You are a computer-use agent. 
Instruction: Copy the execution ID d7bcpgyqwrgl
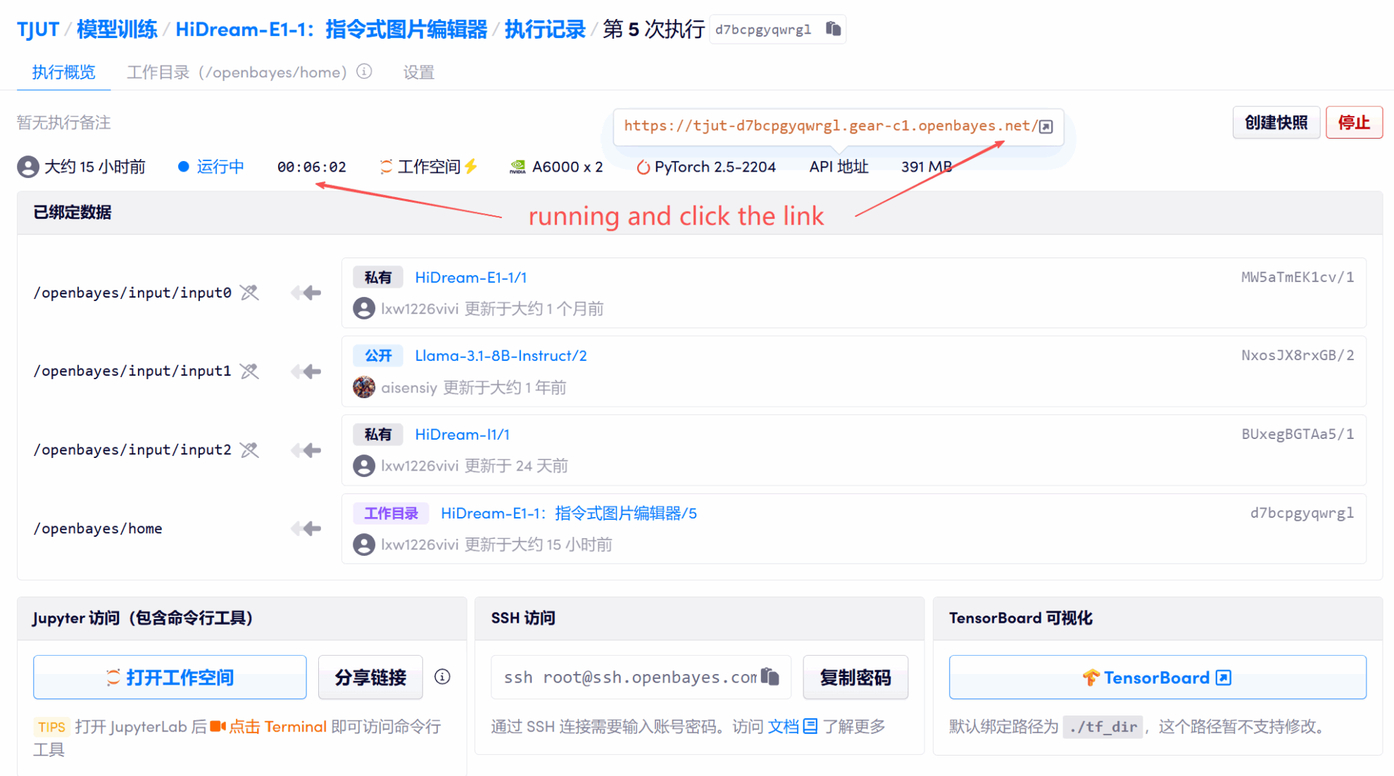[834, 29]
